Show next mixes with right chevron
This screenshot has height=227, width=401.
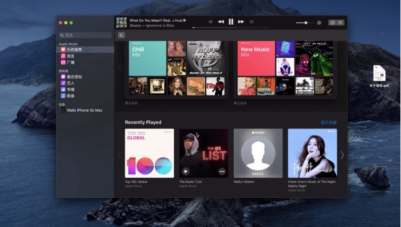click(x=342, y=67)
